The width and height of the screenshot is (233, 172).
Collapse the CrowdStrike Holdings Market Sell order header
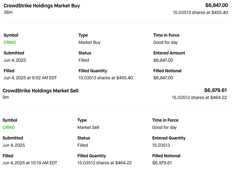[40, 91]
